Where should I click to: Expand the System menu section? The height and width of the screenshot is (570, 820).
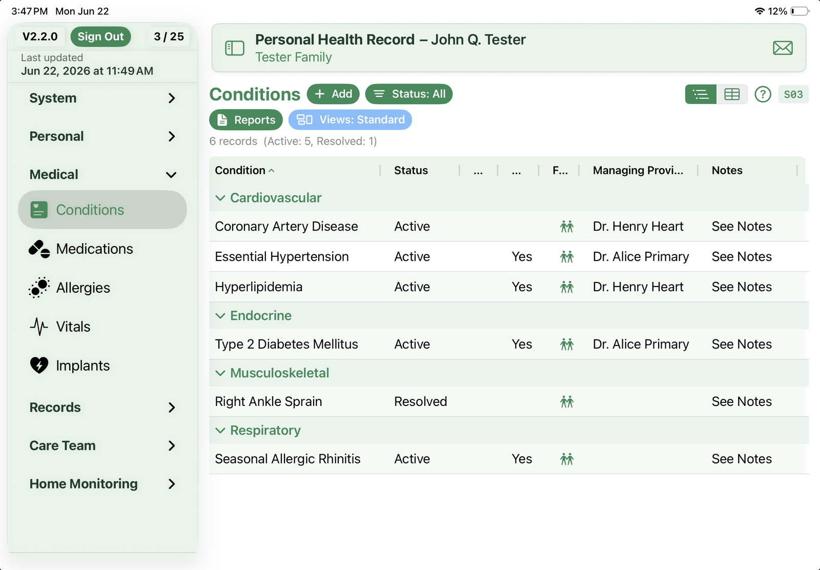[x=102, y=98]
